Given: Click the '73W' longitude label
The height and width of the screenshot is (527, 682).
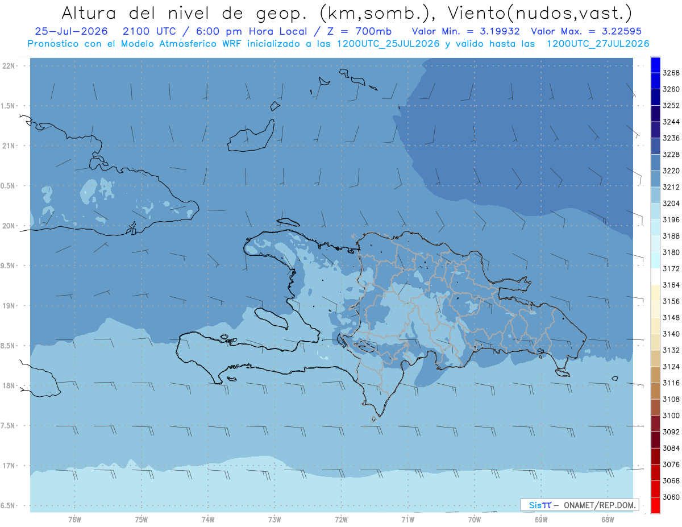Looking at the screenshot, I should 275,520.
